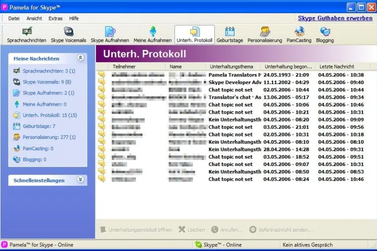Open the Datei menu

click(x=14, y=18)
